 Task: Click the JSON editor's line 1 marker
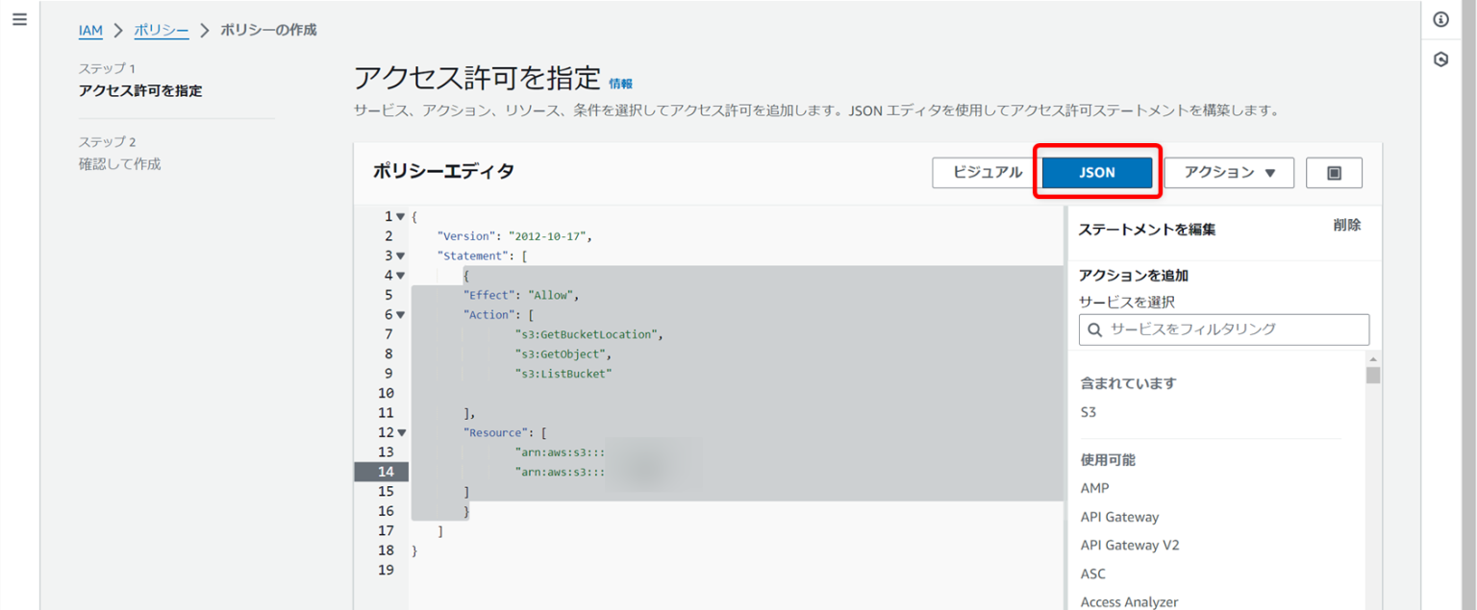388,216
